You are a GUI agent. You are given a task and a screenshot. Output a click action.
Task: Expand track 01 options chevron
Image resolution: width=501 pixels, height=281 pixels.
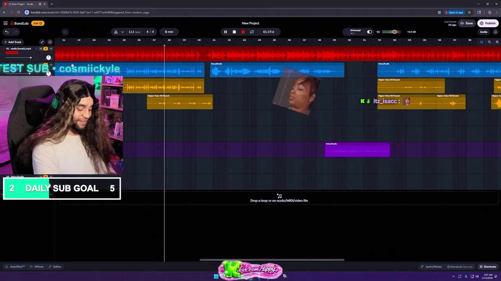point(51,49)
